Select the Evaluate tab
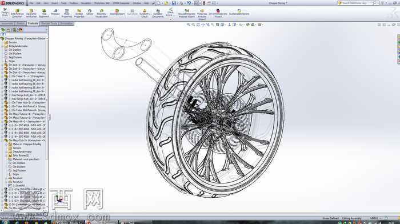400x224 pixels. (x=33, y=23)
